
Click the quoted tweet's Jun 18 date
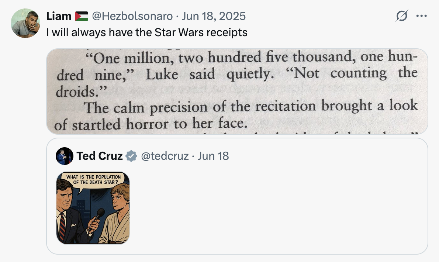tap(213, 156)
